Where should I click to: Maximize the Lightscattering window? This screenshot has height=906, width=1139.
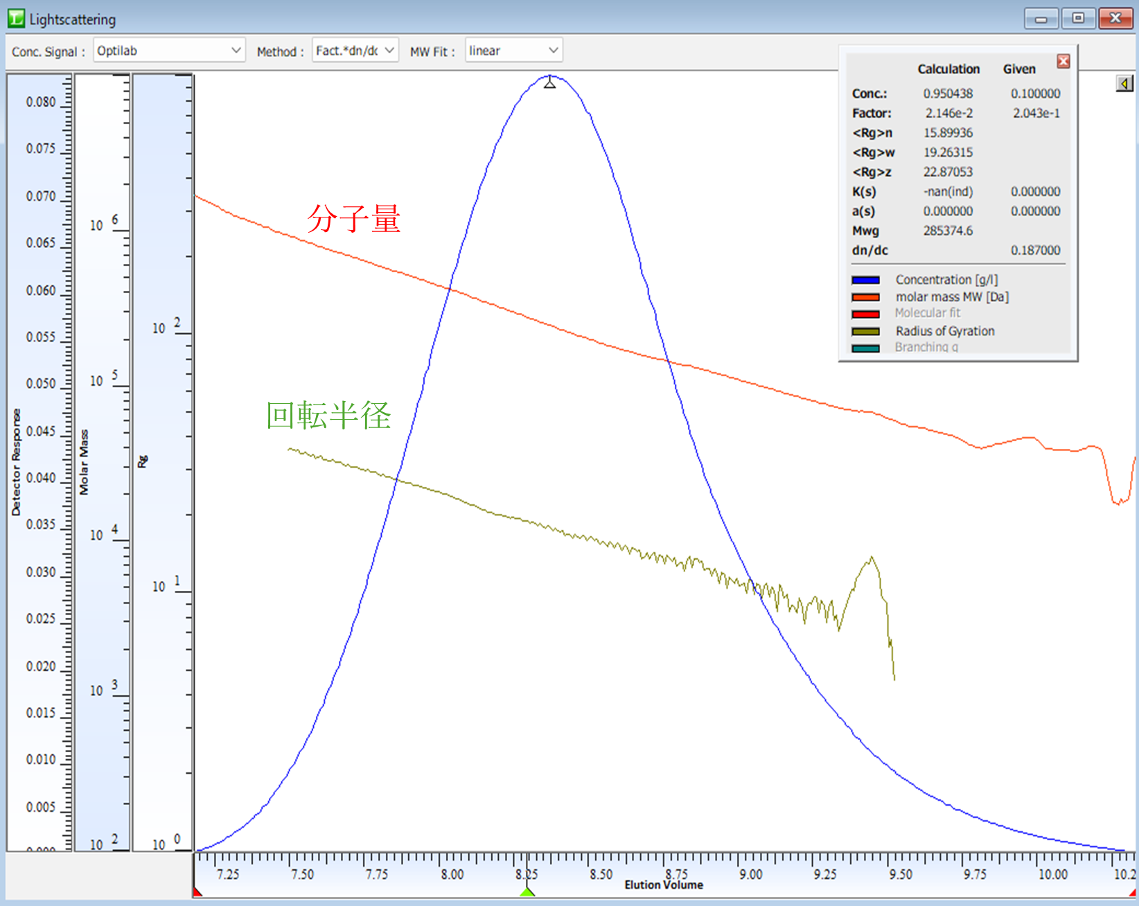(x=1078, y=18)
